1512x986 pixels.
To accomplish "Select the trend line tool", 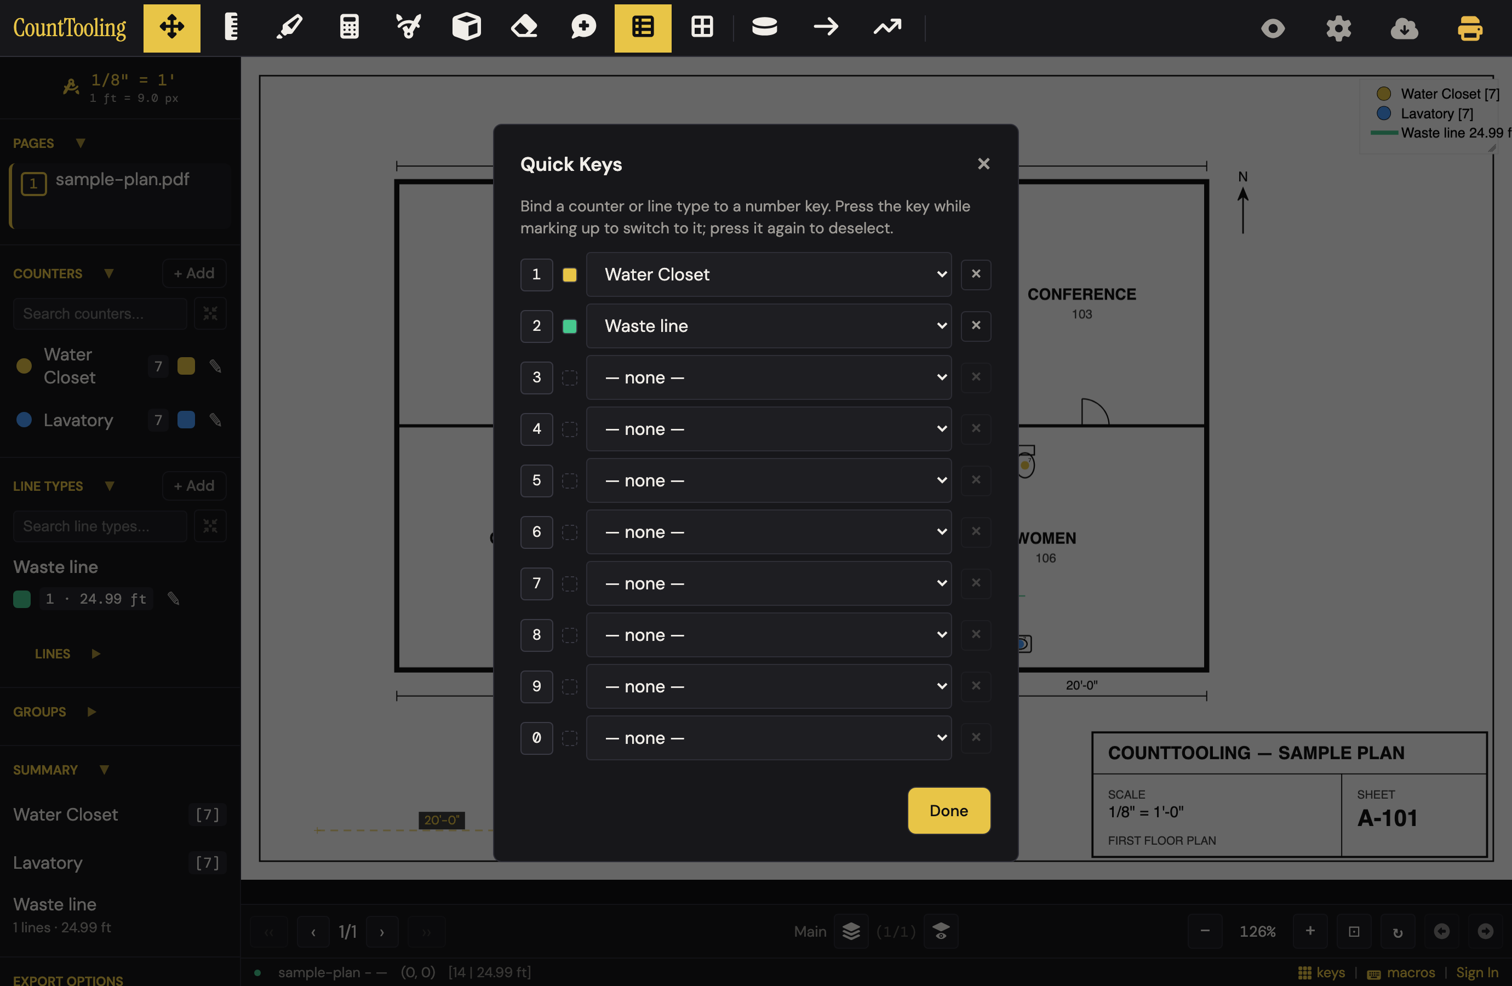I will [887, 28].
